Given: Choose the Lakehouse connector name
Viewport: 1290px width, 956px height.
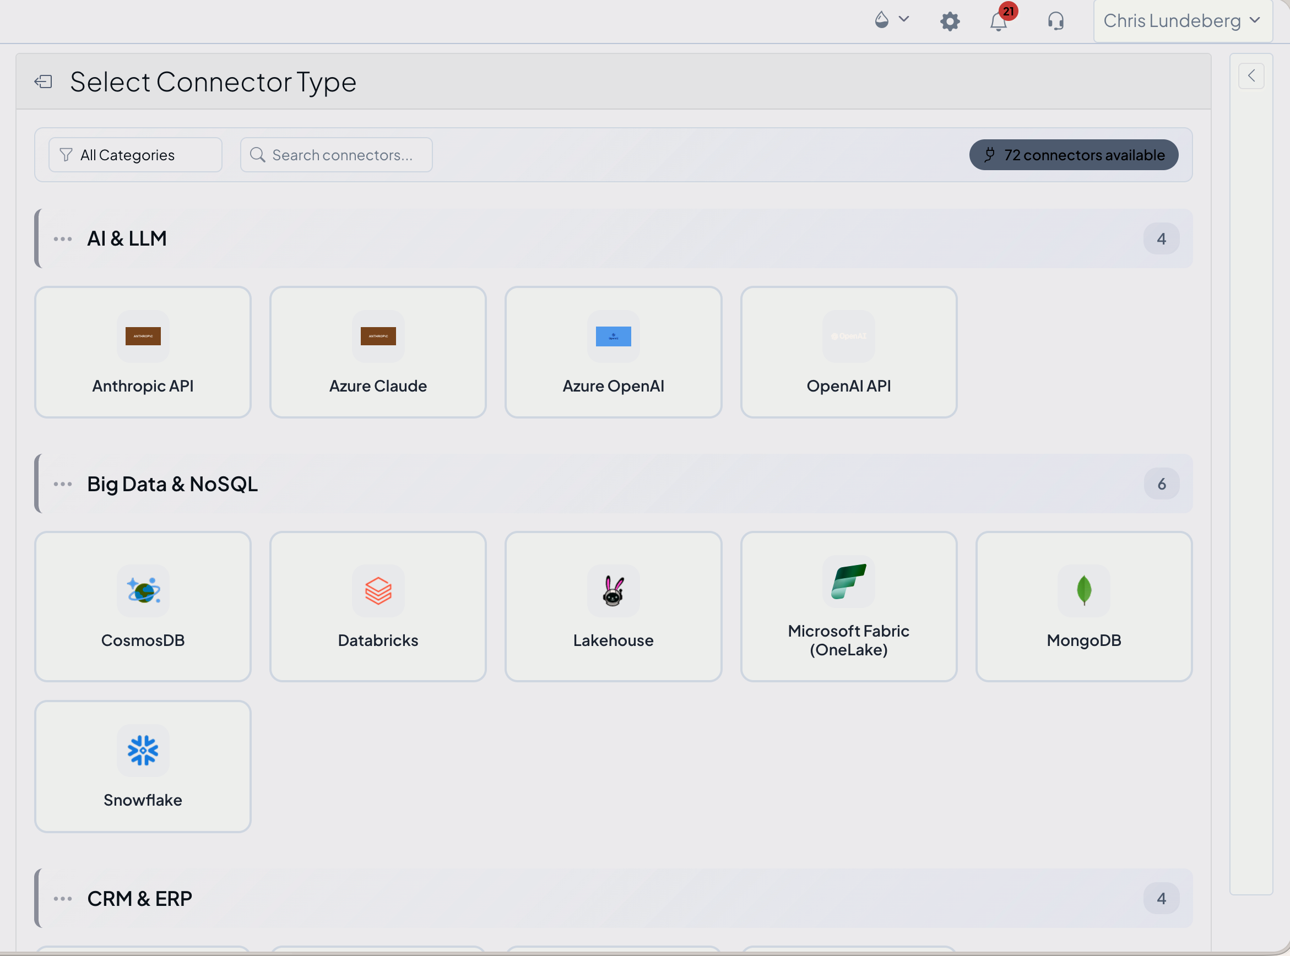Looking at the screenshot, I should click(614, 640).
